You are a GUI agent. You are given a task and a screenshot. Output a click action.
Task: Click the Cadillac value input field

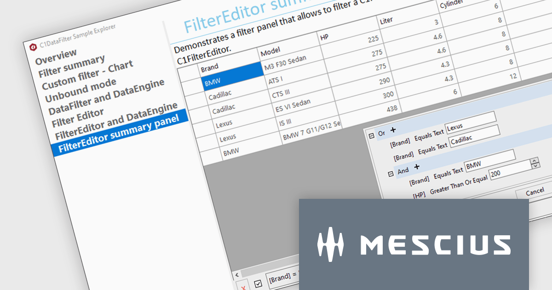pyautogui.click(x=474, y=137)
